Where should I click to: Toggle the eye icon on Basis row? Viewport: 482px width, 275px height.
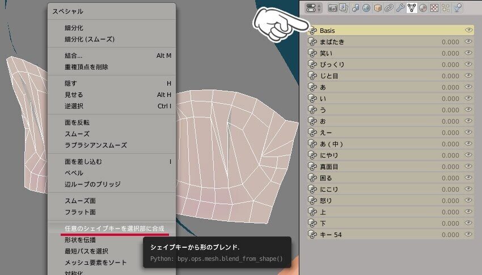(x=468, y=30)
